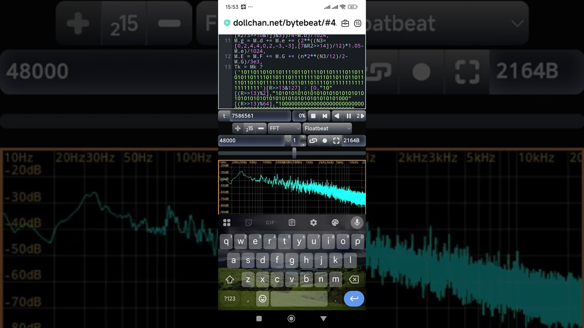The width and height of the screenshot is (584, 328).
Task: Tap the t key on keyboard
Action: tap(285, 241)
